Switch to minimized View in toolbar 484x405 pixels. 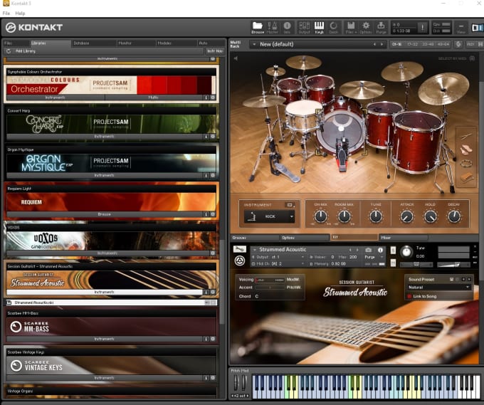tap(461, 28)
